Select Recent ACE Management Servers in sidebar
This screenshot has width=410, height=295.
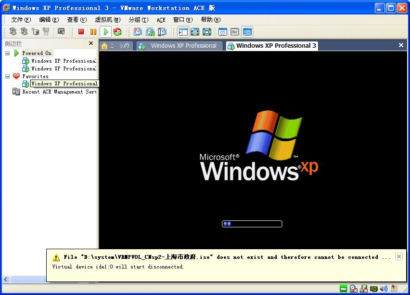pos(59,92)
